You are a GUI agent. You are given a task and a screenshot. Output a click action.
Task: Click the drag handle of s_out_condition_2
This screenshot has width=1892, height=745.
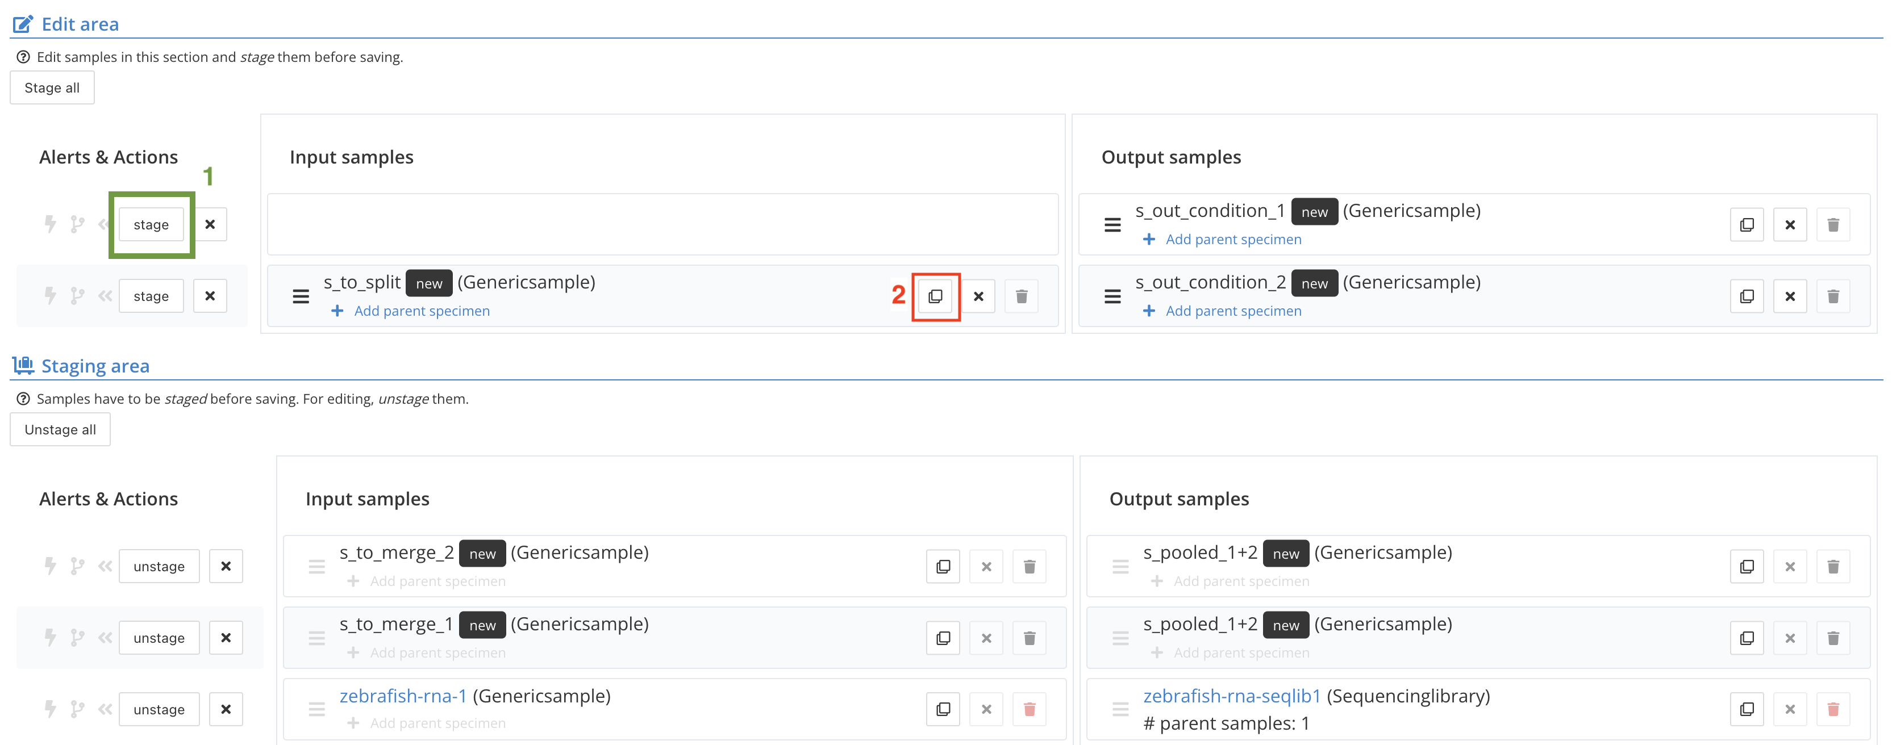[1112, 296]
